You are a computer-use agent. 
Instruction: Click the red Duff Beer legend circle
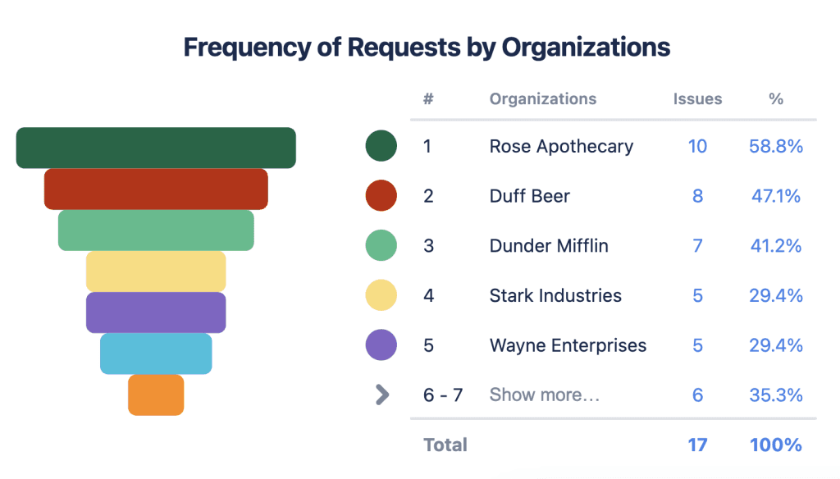coord(381,196)
